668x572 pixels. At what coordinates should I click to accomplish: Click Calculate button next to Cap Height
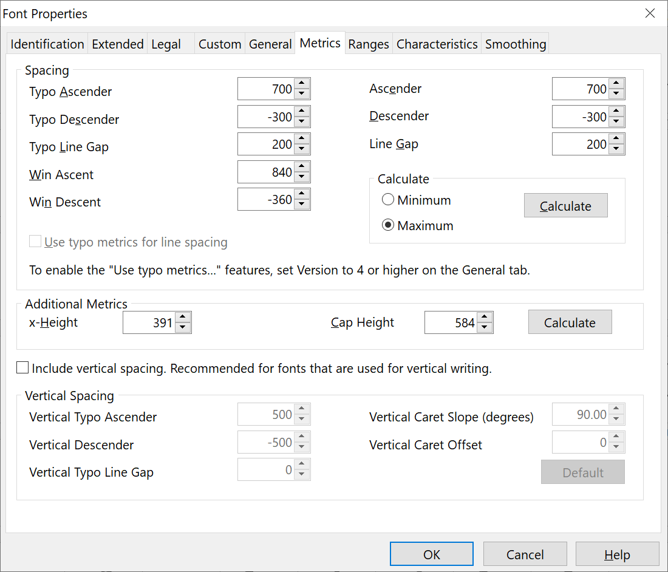(x=570, y=322)
